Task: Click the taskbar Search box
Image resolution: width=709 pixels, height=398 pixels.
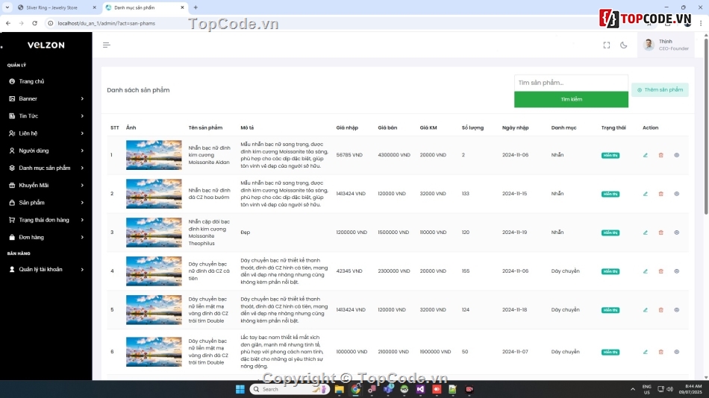Action: pyautogui.click(x=290, y=389)
